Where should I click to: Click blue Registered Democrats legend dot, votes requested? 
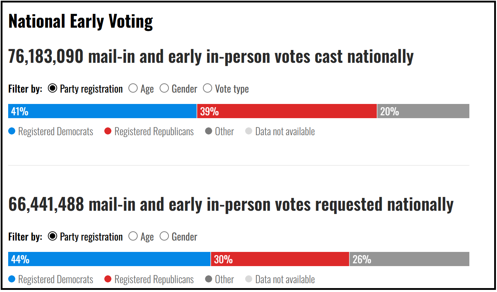pos(12,279)
